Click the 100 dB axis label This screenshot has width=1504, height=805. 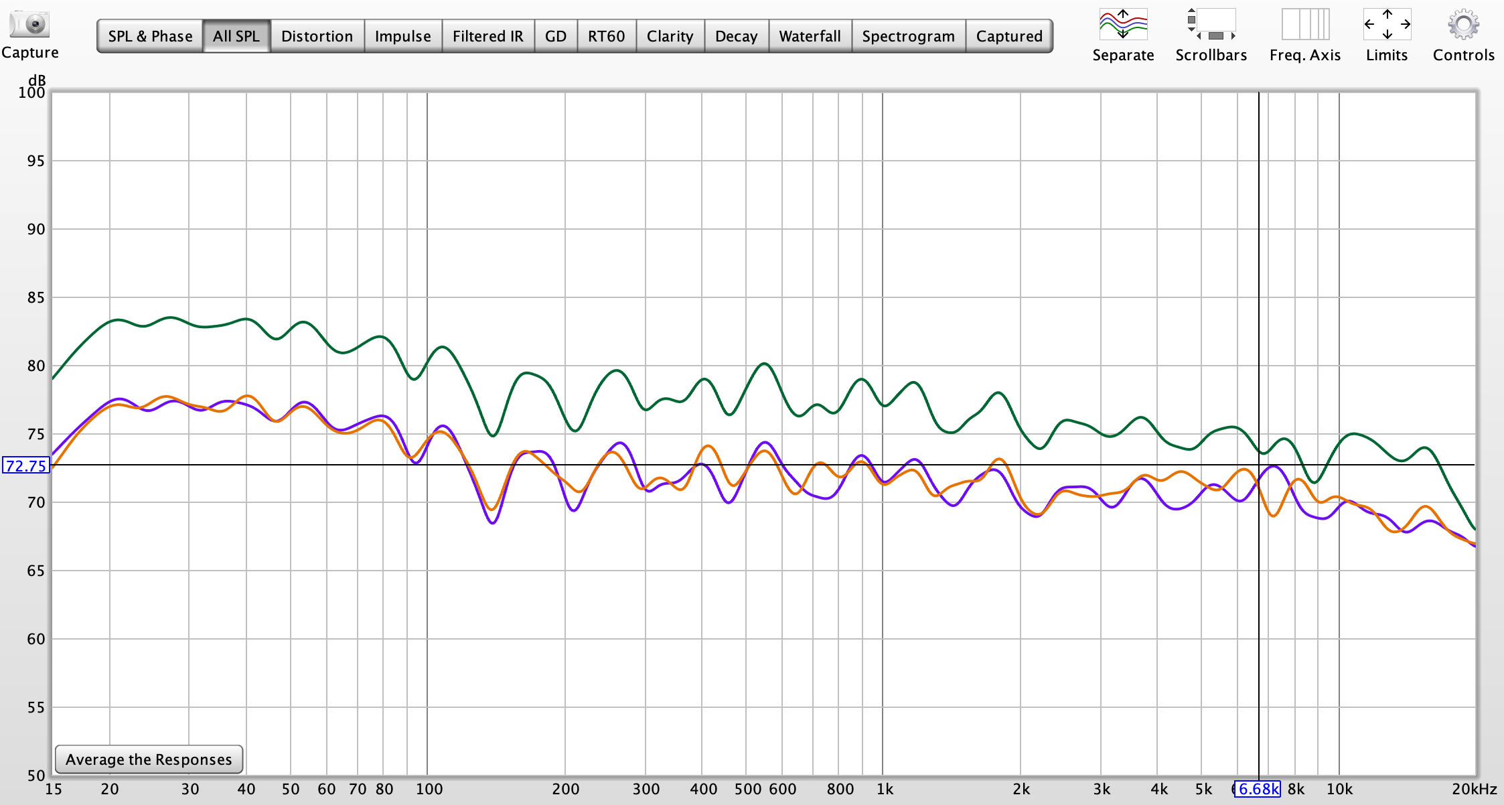[31, 92]
